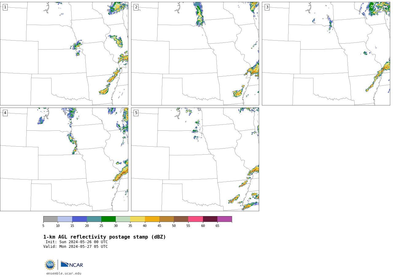Click the panel number 2 label
The width and height of the screenshot is (393, 277).
pos(136,7)
